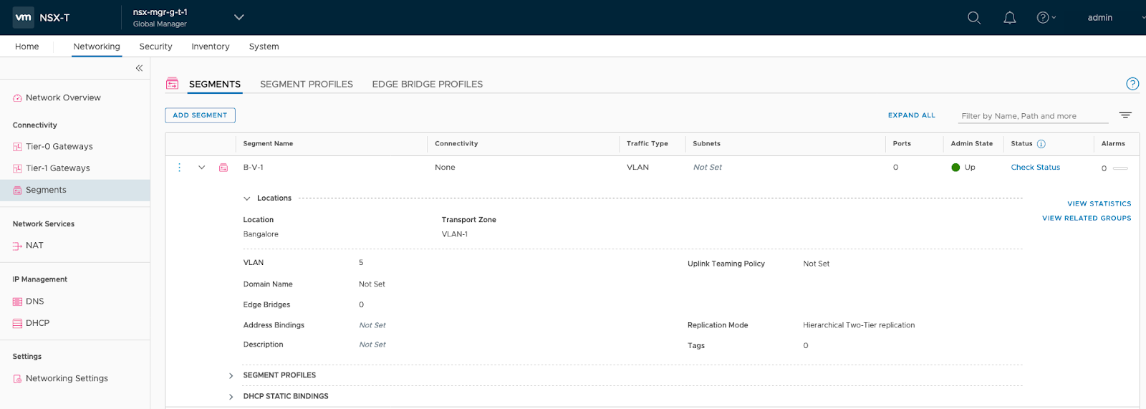This screenshot has width=1146, height=409.
Task: Open Tier-0 Gateways in the sidebar
Action: click(59, 147)
